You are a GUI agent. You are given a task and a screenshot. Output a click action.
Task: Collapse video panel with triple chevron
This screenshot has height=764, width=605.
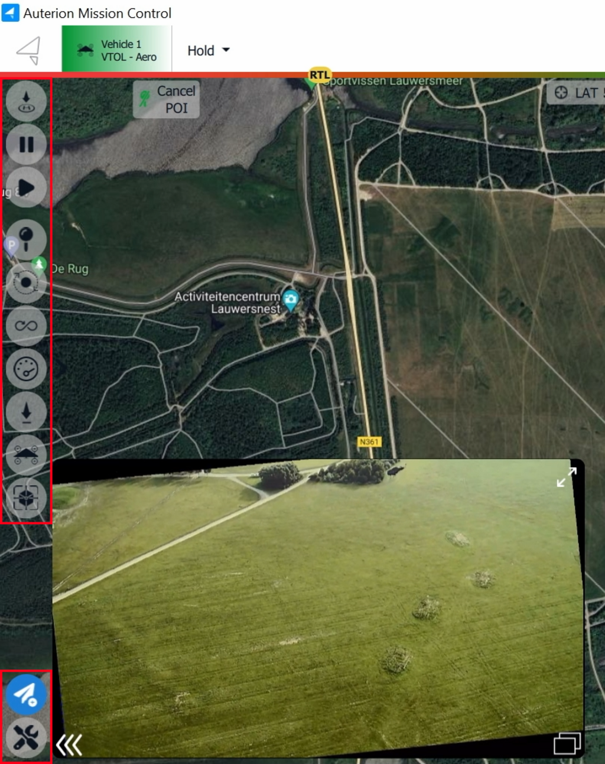[x=69, y=745]
